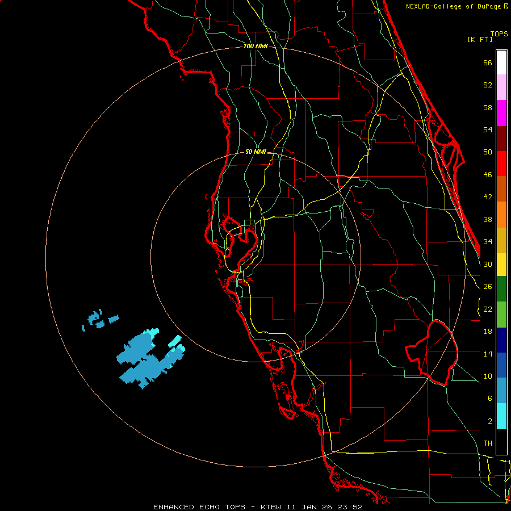
Task: Pick the magenta swatch in the color scale
Action: [501, 113]
